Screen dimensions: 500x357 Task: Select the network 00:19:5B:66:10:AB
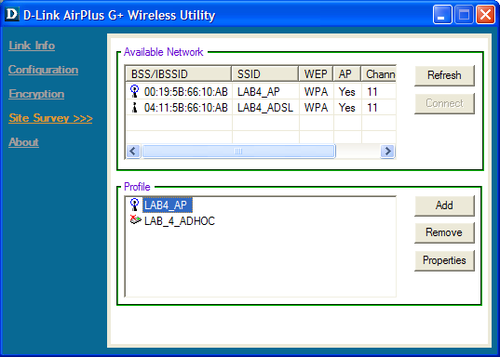186,92
